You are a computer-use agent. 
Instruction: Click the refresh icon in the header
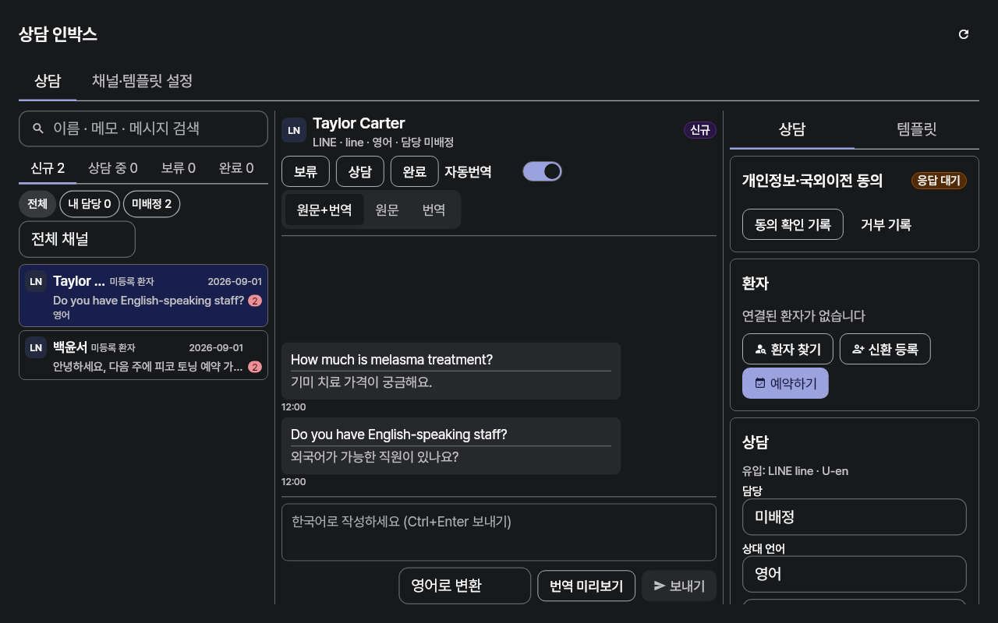pos(964,34)
